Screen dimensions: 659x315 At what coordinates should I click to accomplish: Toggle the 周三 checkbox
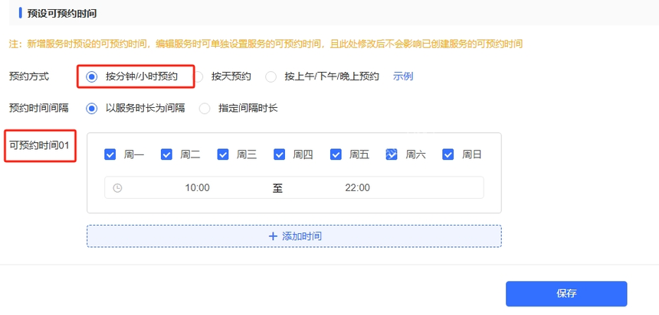[223, 154]
